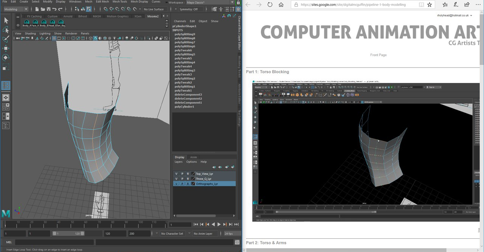Image resolution: width=484 pixels, height=252 pixels.
Task: Toggle visibility V of Orthographs_Lyr
Action: pyautogui.click(x=176, y=184)
